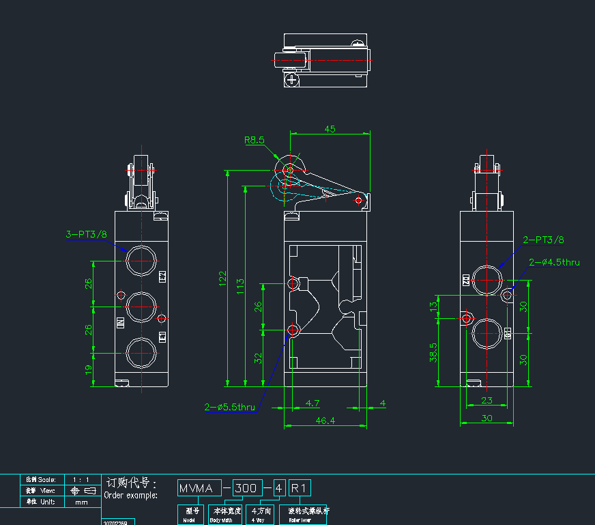Select the 2-ø5.5thru hole annotation
This screenshot has height=525, width=595.
(x=230, y=408)
